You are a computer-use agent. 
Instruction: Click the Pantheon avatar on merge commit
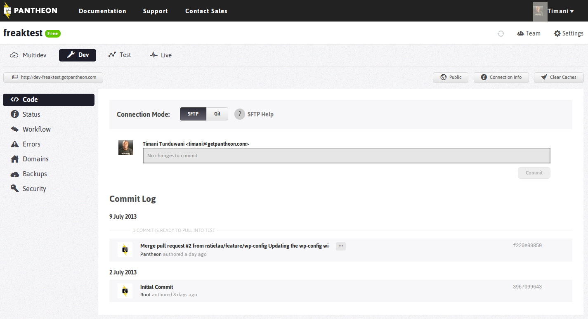(125, 250)
